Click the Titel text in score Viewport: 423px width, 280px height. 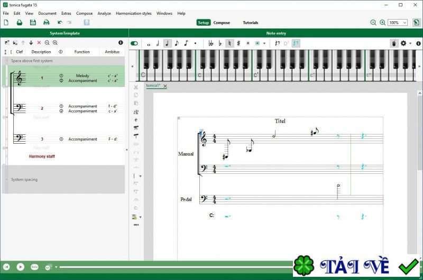(280, 121)
